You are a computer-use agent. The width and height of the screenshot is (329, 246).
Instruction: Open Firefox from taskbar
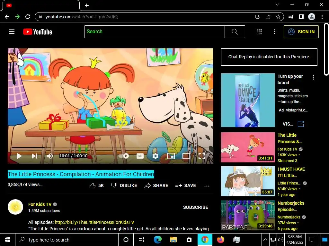(x=220, y=240)
